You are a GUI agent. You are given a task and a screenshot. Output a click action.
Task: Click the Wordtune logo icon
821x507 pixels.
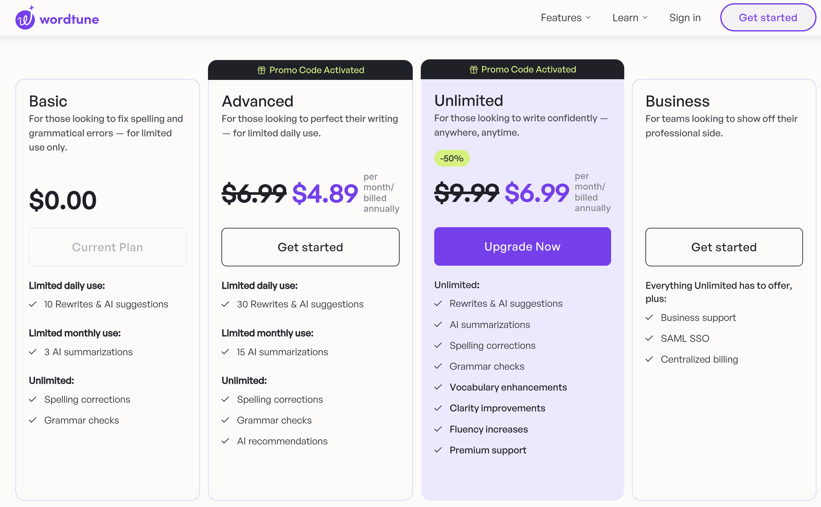[x=25, y=19]
